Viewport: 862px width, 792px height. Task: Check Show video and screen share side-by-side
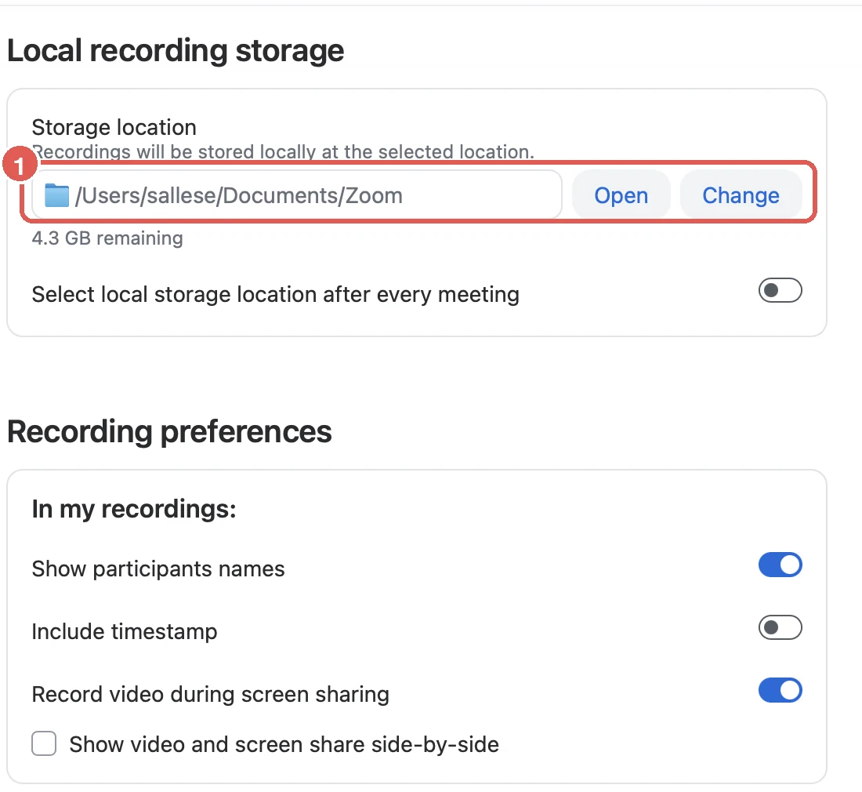(x=44, y=743)
